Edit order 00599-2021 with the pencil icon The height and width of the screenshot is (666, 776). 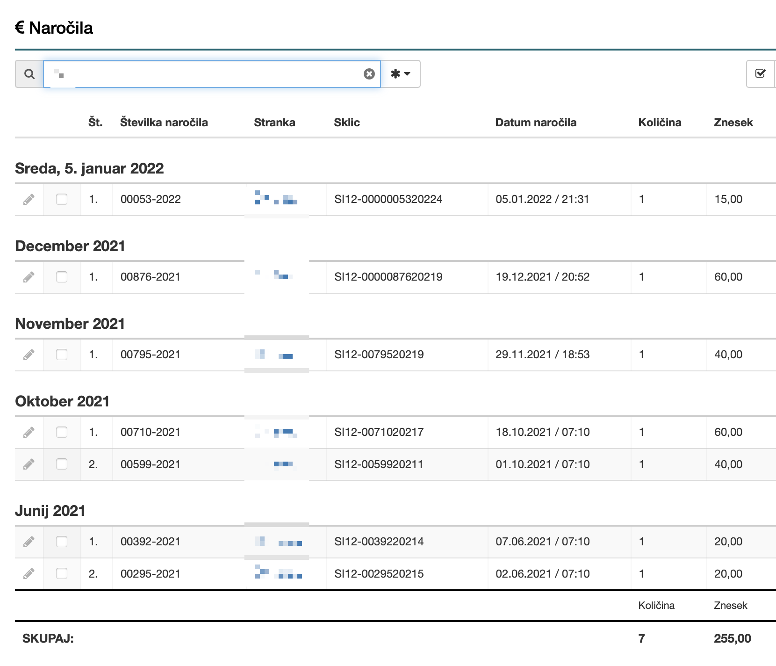click(x=29, y=464)
